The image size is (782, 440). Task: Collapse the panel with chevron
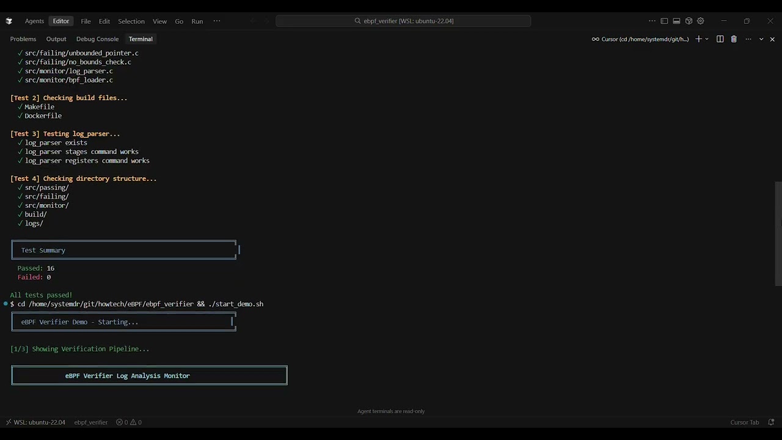[761, 39]
